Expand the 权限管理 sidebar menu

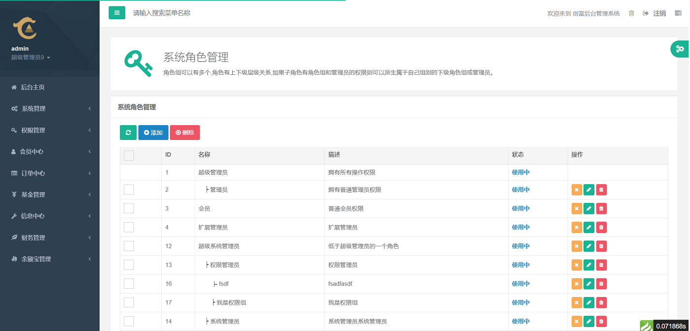coord(50,131)
